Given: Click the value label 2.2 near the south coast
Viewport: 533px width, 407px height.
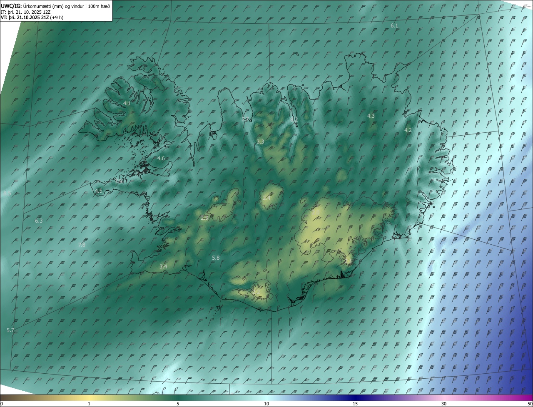Looking at the screenshot, I should 256,292.
